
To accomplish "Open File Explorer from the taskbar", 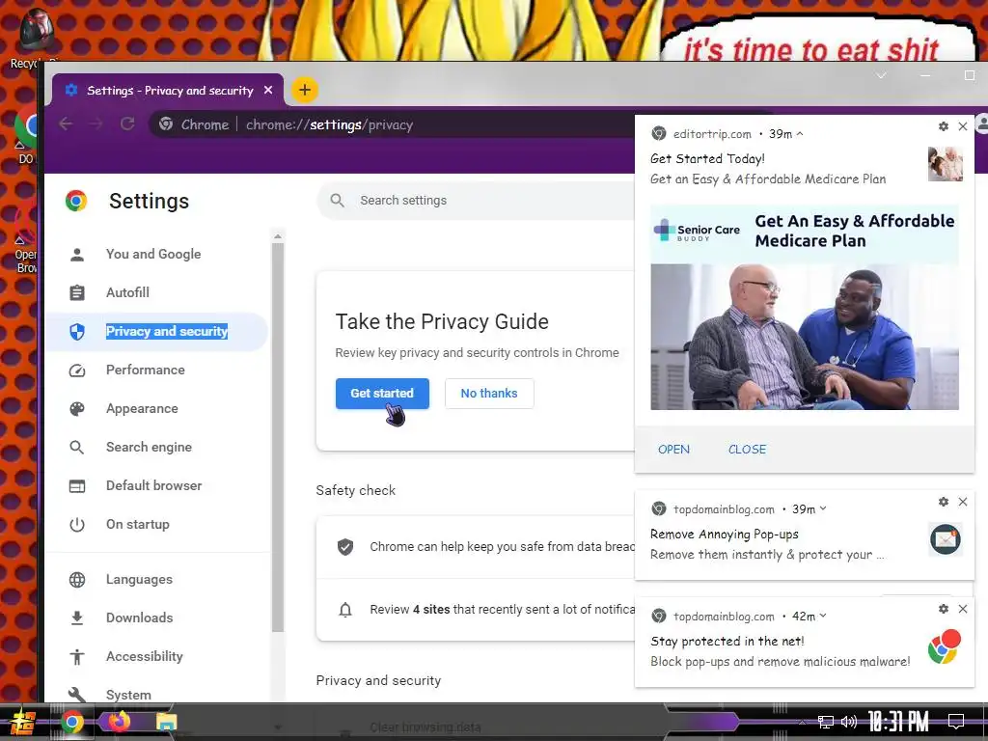I will click(x=166, y=722).
